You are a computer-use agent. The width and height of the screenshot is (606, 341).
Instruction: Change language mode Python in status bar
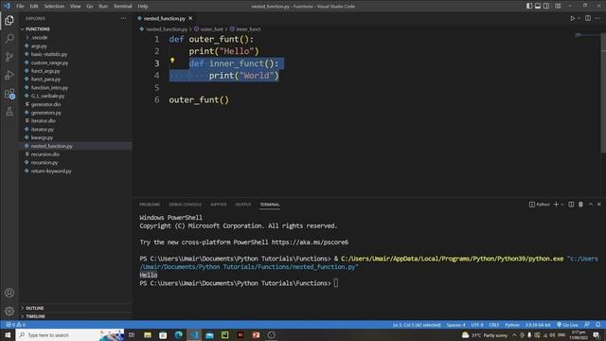[512, 325]
